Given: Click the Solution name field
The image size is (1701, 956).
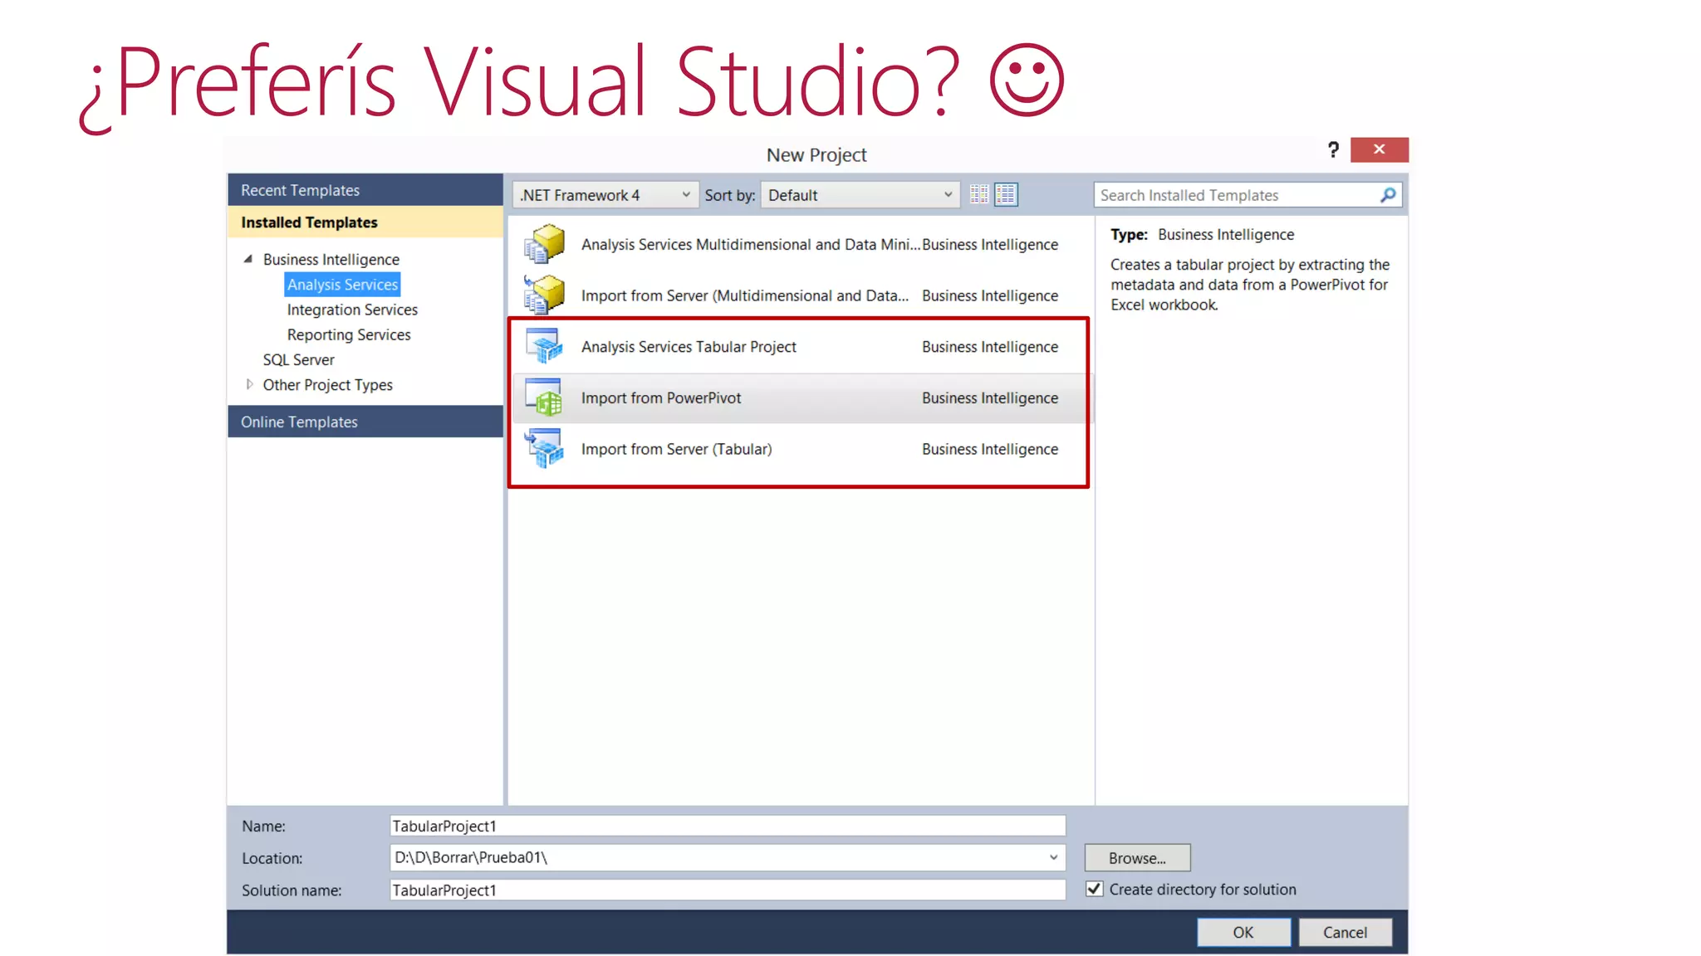Looking at the screenshot, I should tap(728, 890).
